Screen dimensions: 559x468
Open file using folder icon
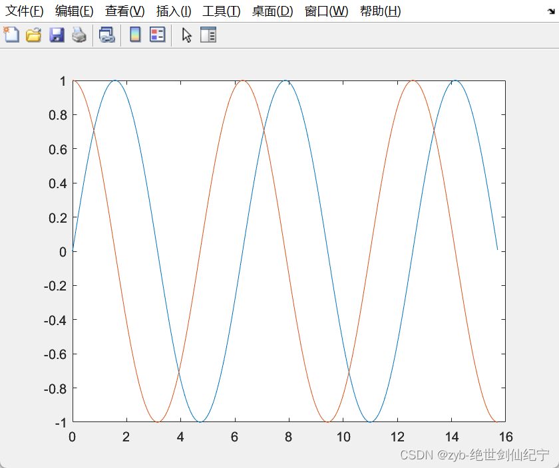point(33,35)
